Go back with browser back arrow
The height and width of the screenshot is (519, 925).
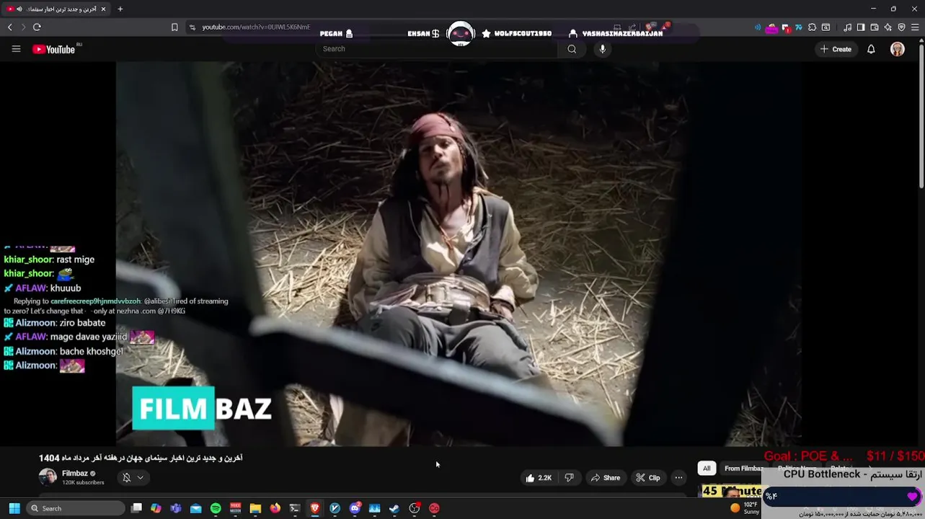tap(10, 27)
